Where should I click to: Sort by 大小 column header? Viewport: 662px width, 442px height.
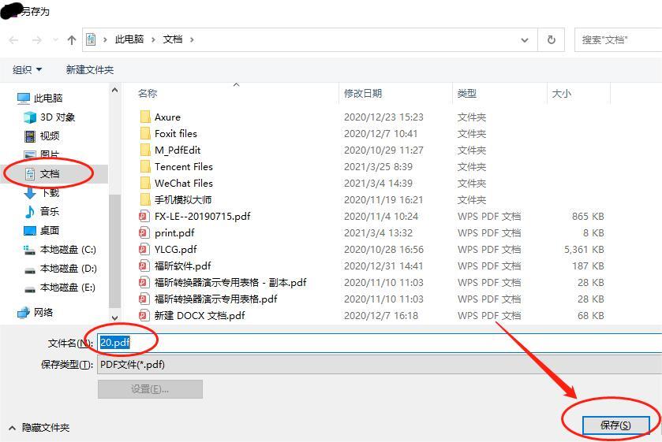pos(562,93)
